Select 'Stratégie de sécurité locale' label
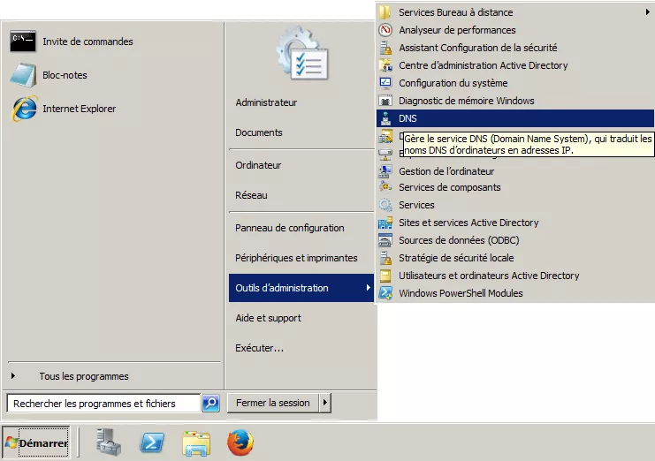The width and height of the screenshot is (655, 461). (x=456, y=258)
